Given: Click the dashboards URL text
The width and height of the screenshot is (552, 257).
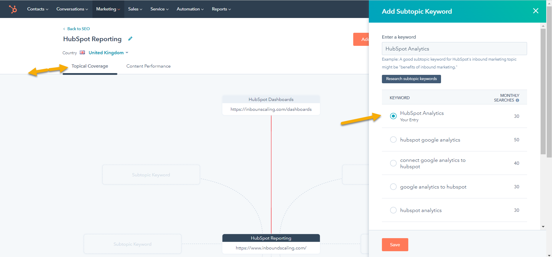Looking at the screenshot, I should [271, 109].
